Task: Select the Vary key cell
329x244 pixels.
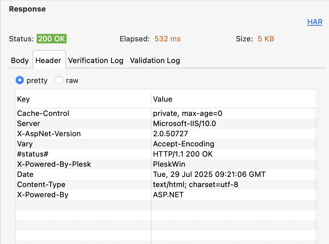Action: pyautogui.click(x=83, y=144)
